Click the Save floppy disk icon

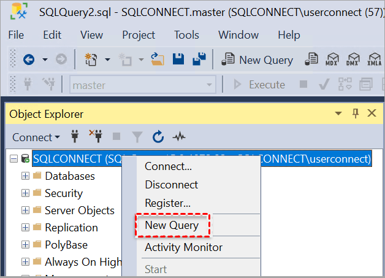(178, 60)
